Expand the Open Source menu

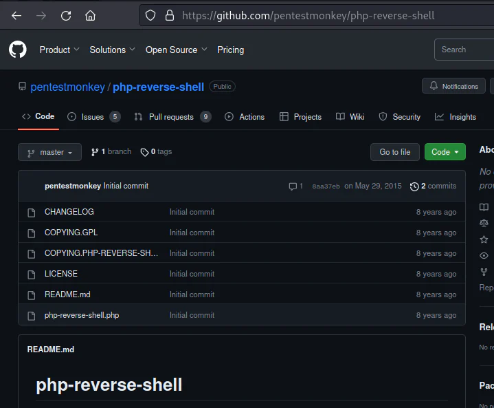(x=176, y=50)
